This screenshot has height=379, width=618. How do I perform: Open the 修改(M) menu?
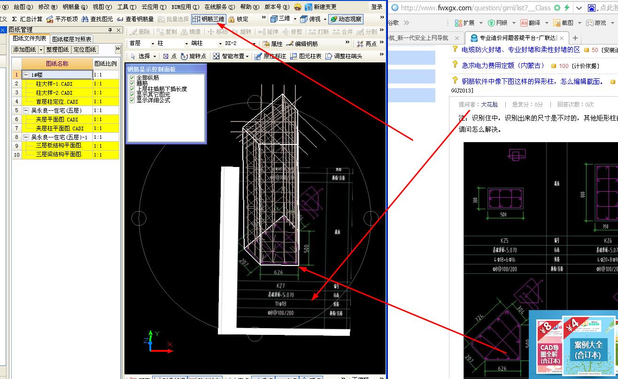click(x=47, y=7)
